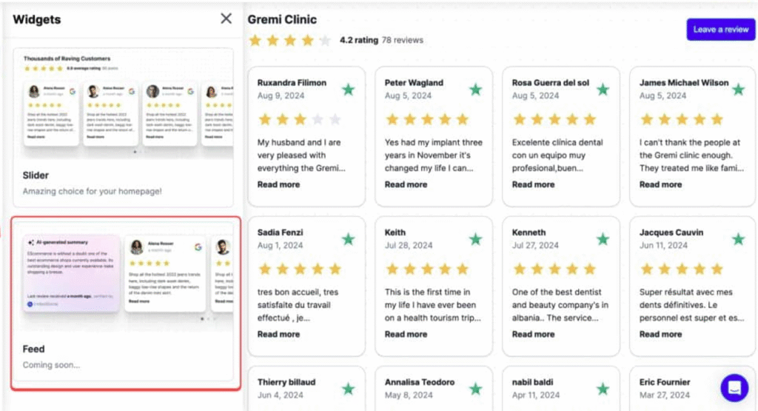Read more of Kenneth's review
Viewport: 758px width, 411px height.
coord(533,334)
